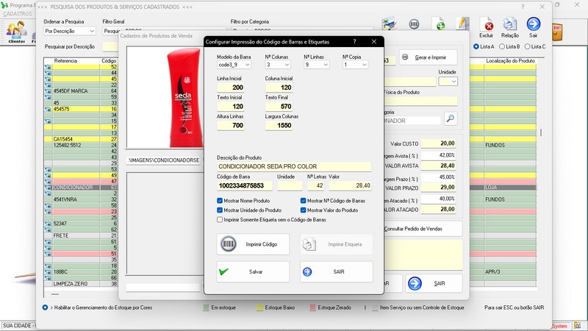Open the CADASTROS menu
This screenshot has width=588, height=331.
tap(18, 14)
